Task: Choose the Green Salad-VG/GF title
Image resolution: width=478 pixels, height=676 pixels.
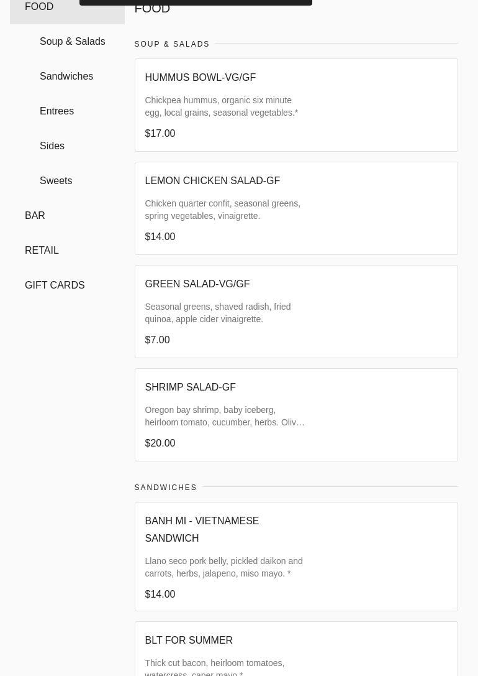Action: point(197,284)
